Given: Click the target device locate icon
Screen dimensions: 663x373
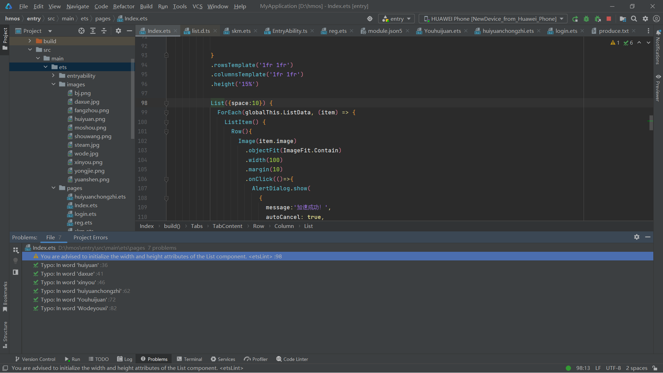Looking at the screenshot, I should [x=370, y=19].
